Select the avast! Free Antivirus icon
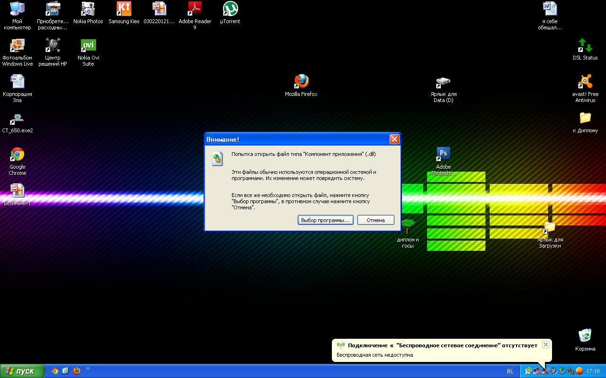Image resolution: width=606 pixels, height=378 pixels. (585, 82)
